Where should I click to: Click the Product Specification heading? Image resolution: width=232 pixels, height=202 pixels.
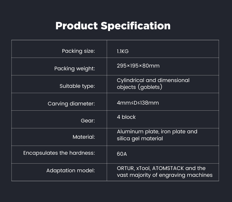point(113,26)
